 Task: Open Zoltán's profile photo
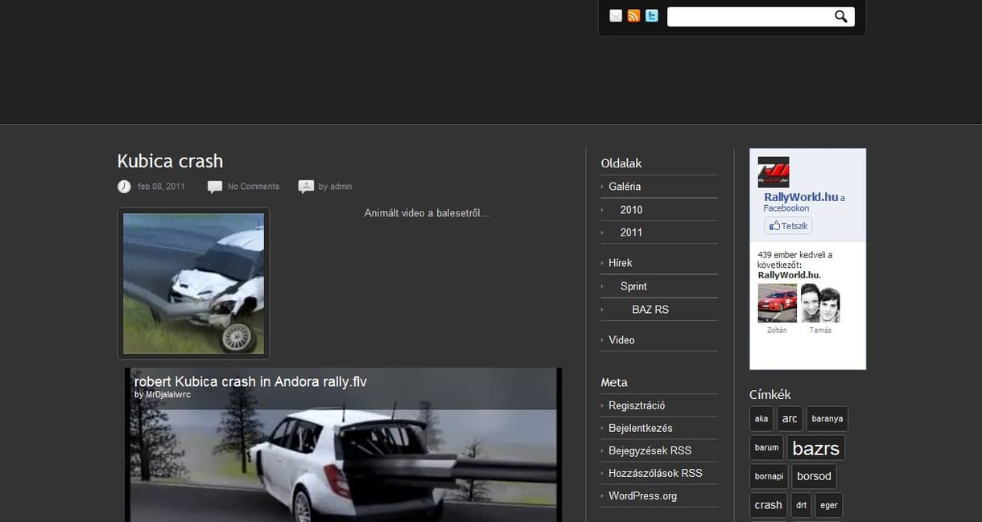tap(778, 303)
